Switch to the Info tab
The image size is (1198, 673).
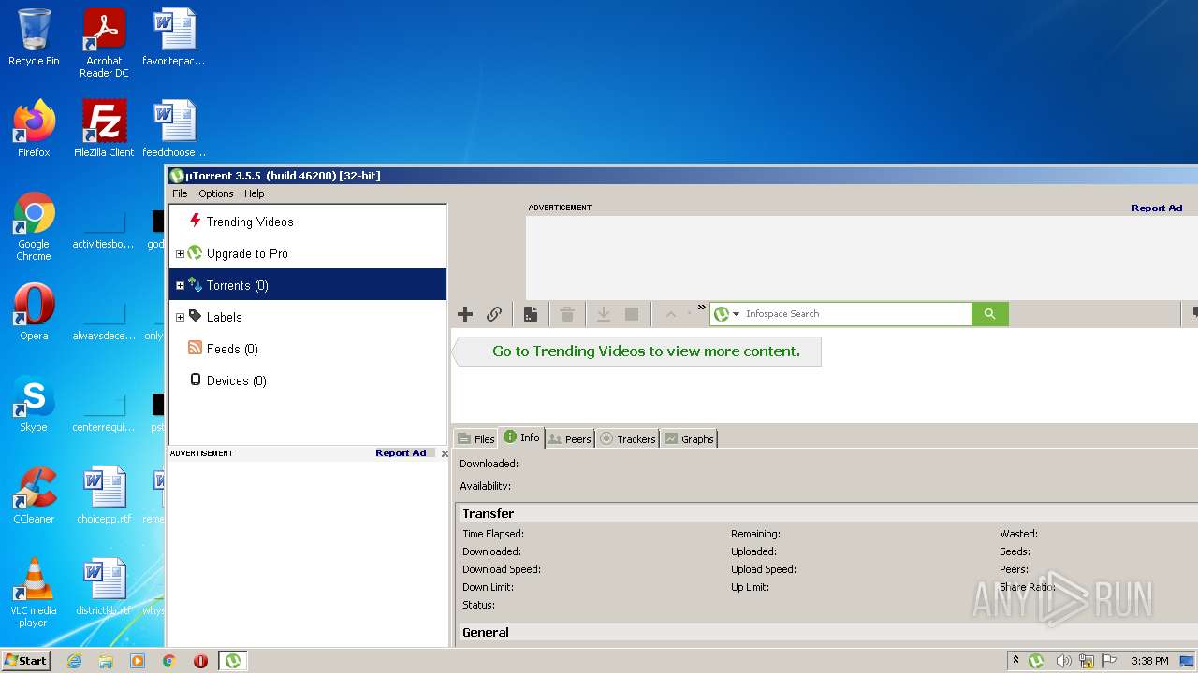point(521,437)
